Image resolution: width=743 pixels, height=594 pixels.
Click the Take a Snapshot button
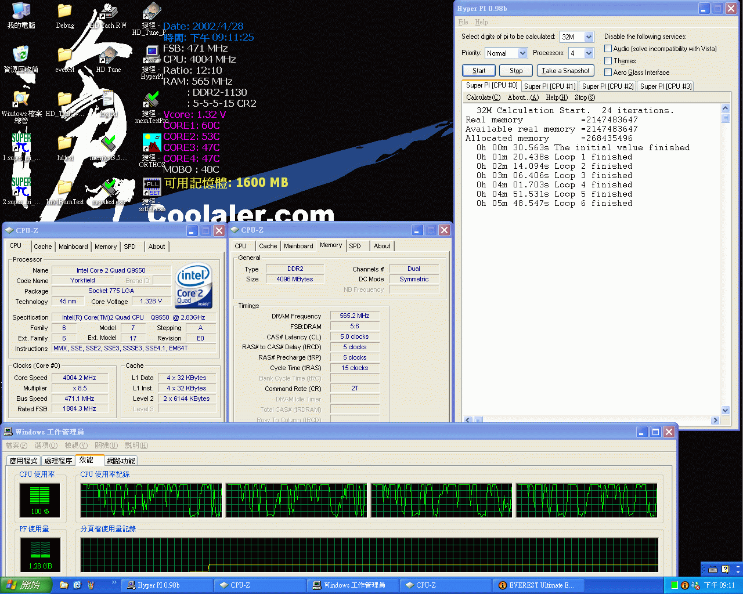[x=565, y=71]
